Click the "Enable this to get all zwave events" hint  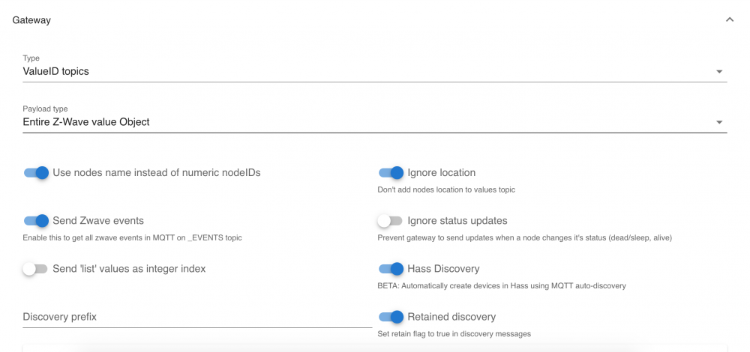pyautogui.click(x=132, y=237)
